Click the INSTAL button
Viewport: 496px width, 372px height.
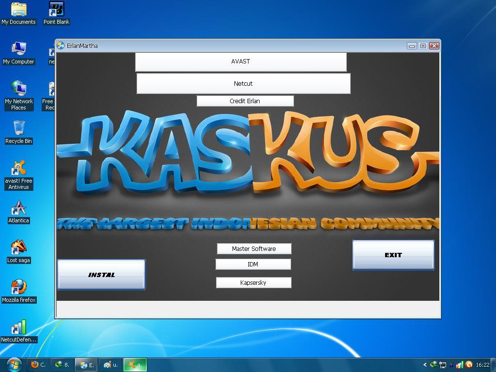tap(101, 275)
